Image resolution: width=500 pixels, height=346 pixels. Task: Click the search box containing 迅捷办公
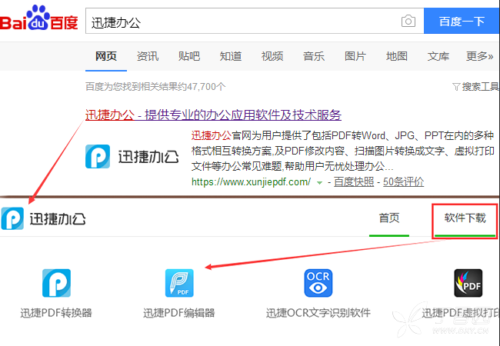coord(242,22)
